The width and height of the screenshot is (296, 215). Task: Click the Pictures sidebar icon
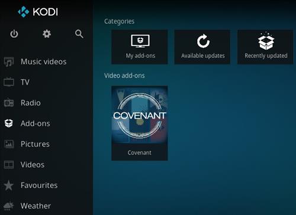(9, 144)
